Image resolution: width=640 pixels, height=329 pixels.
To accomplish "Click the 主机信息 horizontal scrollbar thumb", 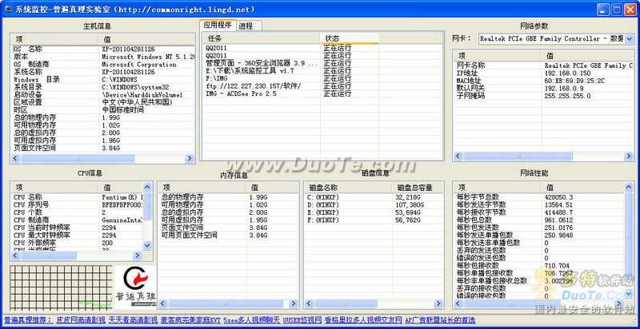I will [77, 158].
